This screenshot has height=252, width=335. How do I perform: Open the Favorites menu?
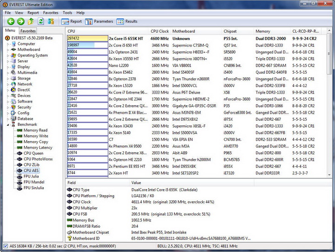point(51,13)
